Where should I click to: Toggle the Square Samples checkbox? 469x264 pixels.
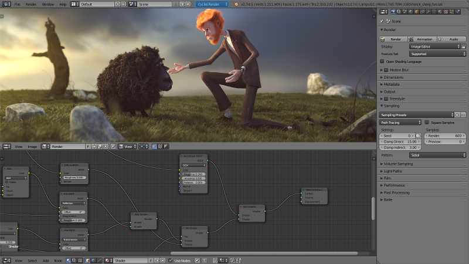click(427, 123)
